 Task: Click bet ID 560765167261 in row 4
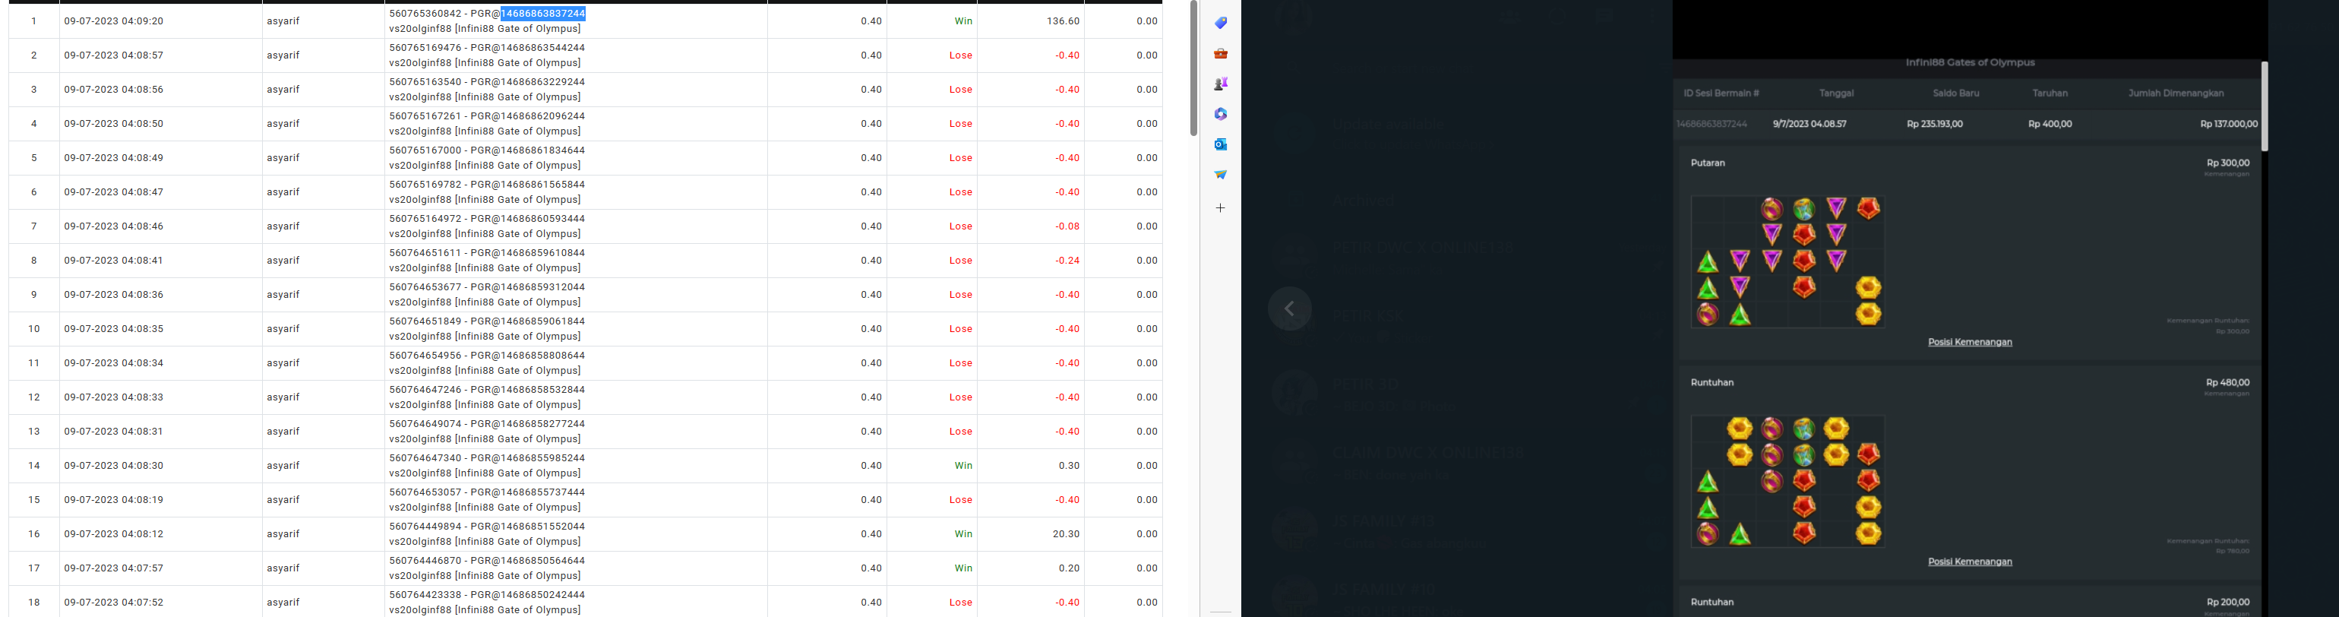point(425,116)
